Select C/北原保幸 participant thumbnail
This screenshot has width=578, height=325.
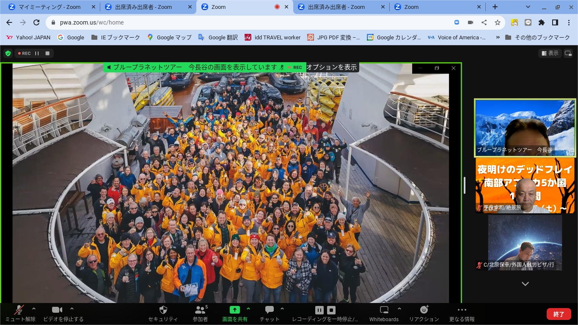525,242
